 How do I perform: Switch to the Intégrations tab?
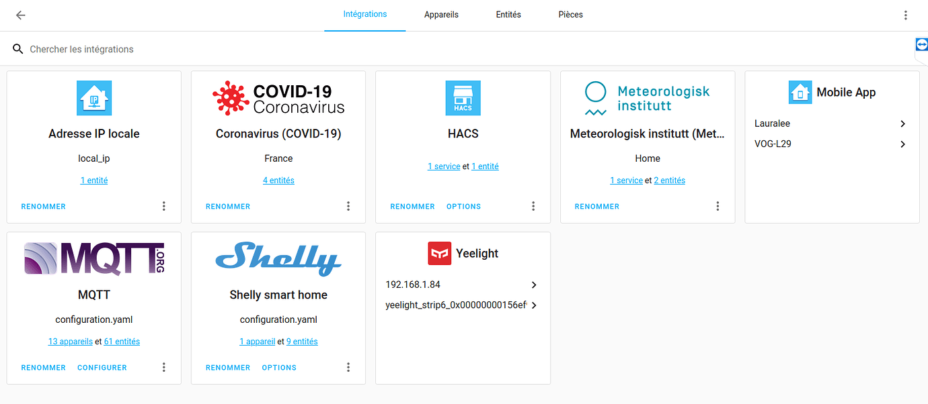coord(365,14)
